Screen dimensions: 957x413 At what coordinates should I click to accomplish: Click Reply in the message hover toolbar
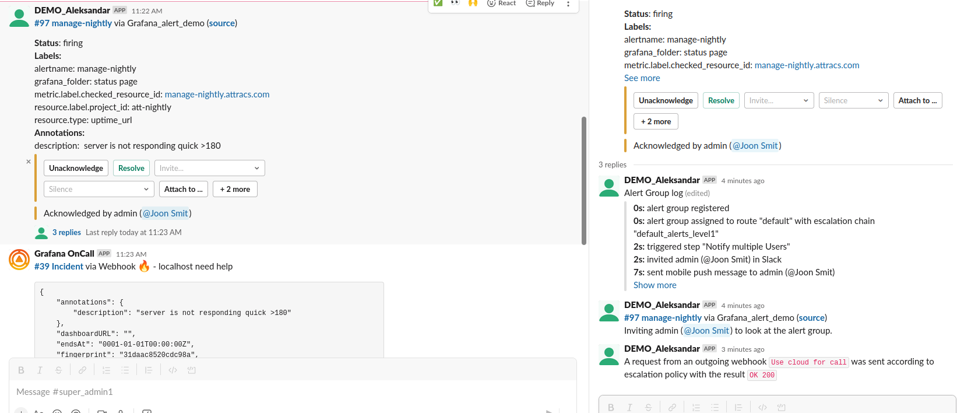point(540,3)
